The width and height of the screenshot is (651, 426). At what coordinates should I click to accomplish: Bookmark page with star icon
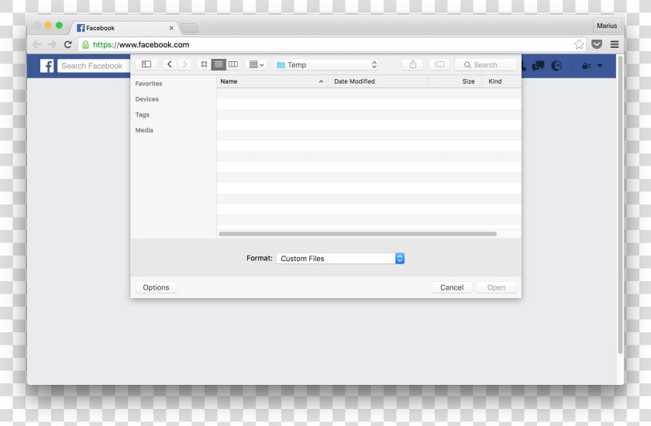pos(579,44)
